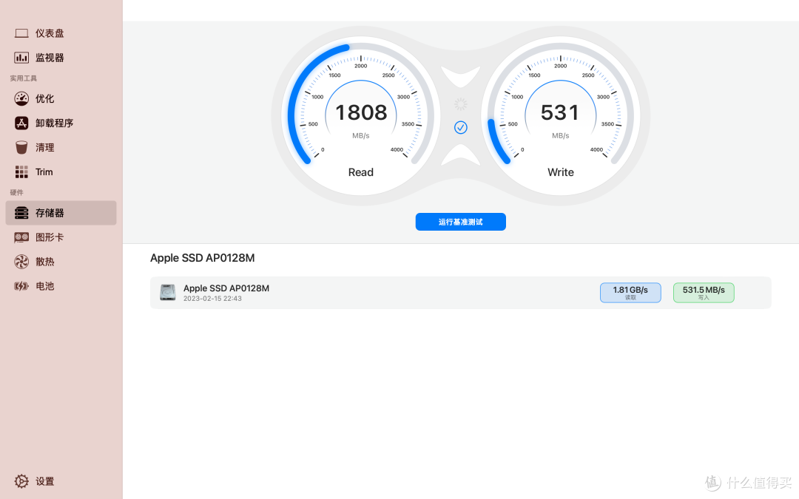
Task: Switch to the 监视器 section
Action: (61, 58)
